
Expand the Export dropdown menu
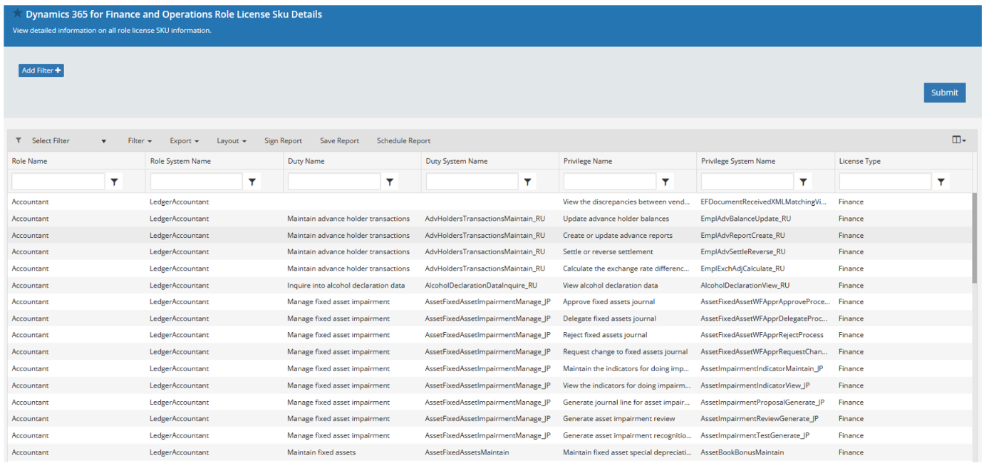click(x=184, y=141)
